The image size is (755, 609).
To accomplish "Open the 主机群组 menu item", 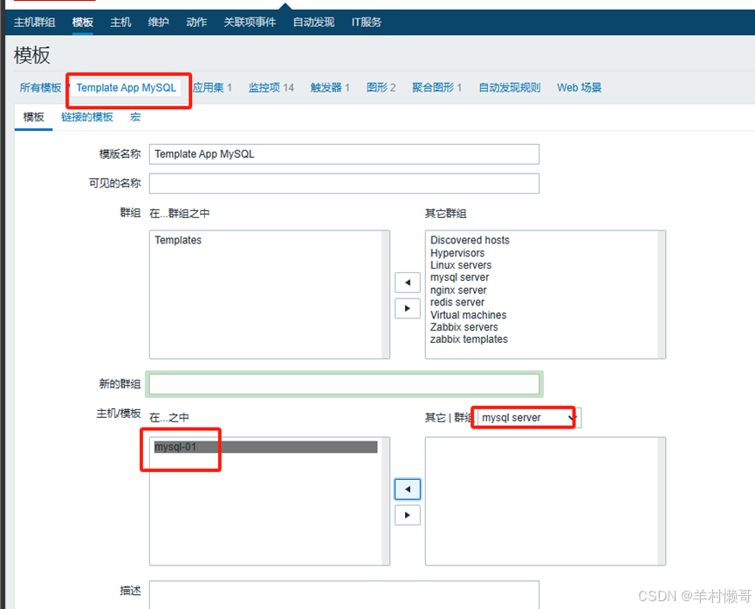I will point(34,22).
